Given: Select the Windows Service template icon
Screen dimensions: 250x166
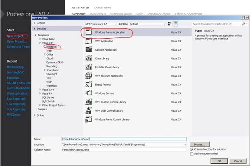Looking at the screenshot, I should tap(88, 93).
